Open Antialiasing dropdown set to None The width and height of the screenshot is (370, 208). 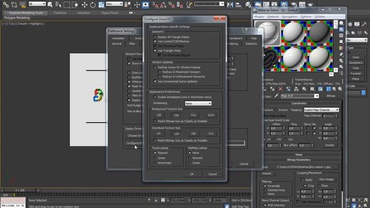point(198,103)
